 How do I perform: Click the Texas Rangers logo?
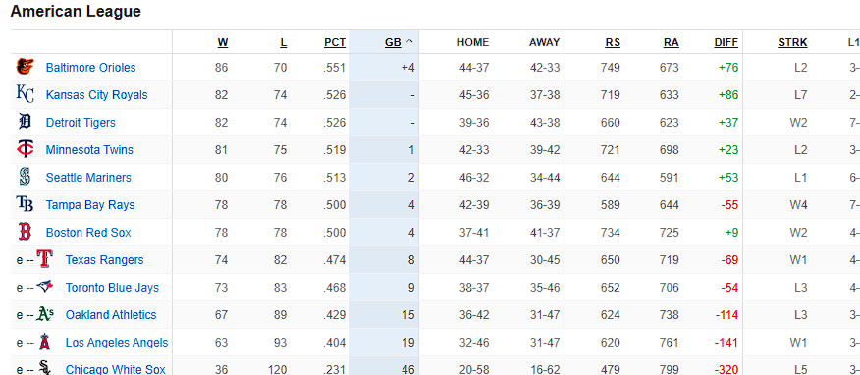(x=45, y=259)
